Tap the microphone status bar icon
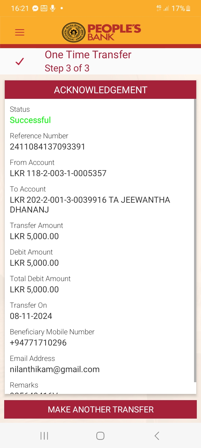The image size is (201, 448). coord(52,8)
